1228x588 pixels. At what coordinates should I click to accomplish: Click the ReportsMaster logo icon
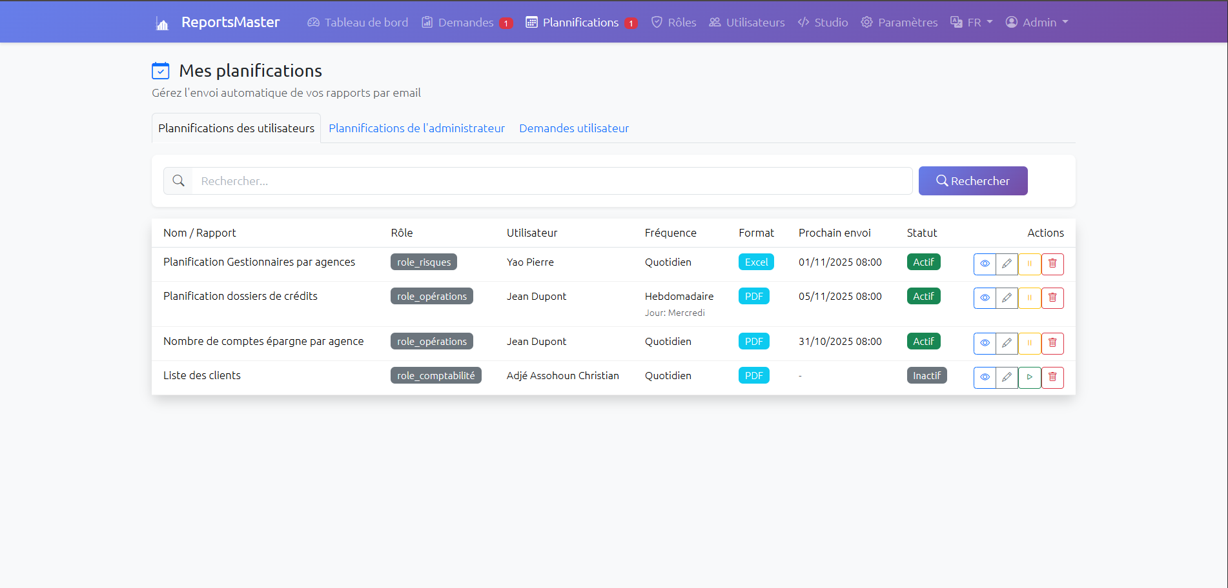coord(162,23)
